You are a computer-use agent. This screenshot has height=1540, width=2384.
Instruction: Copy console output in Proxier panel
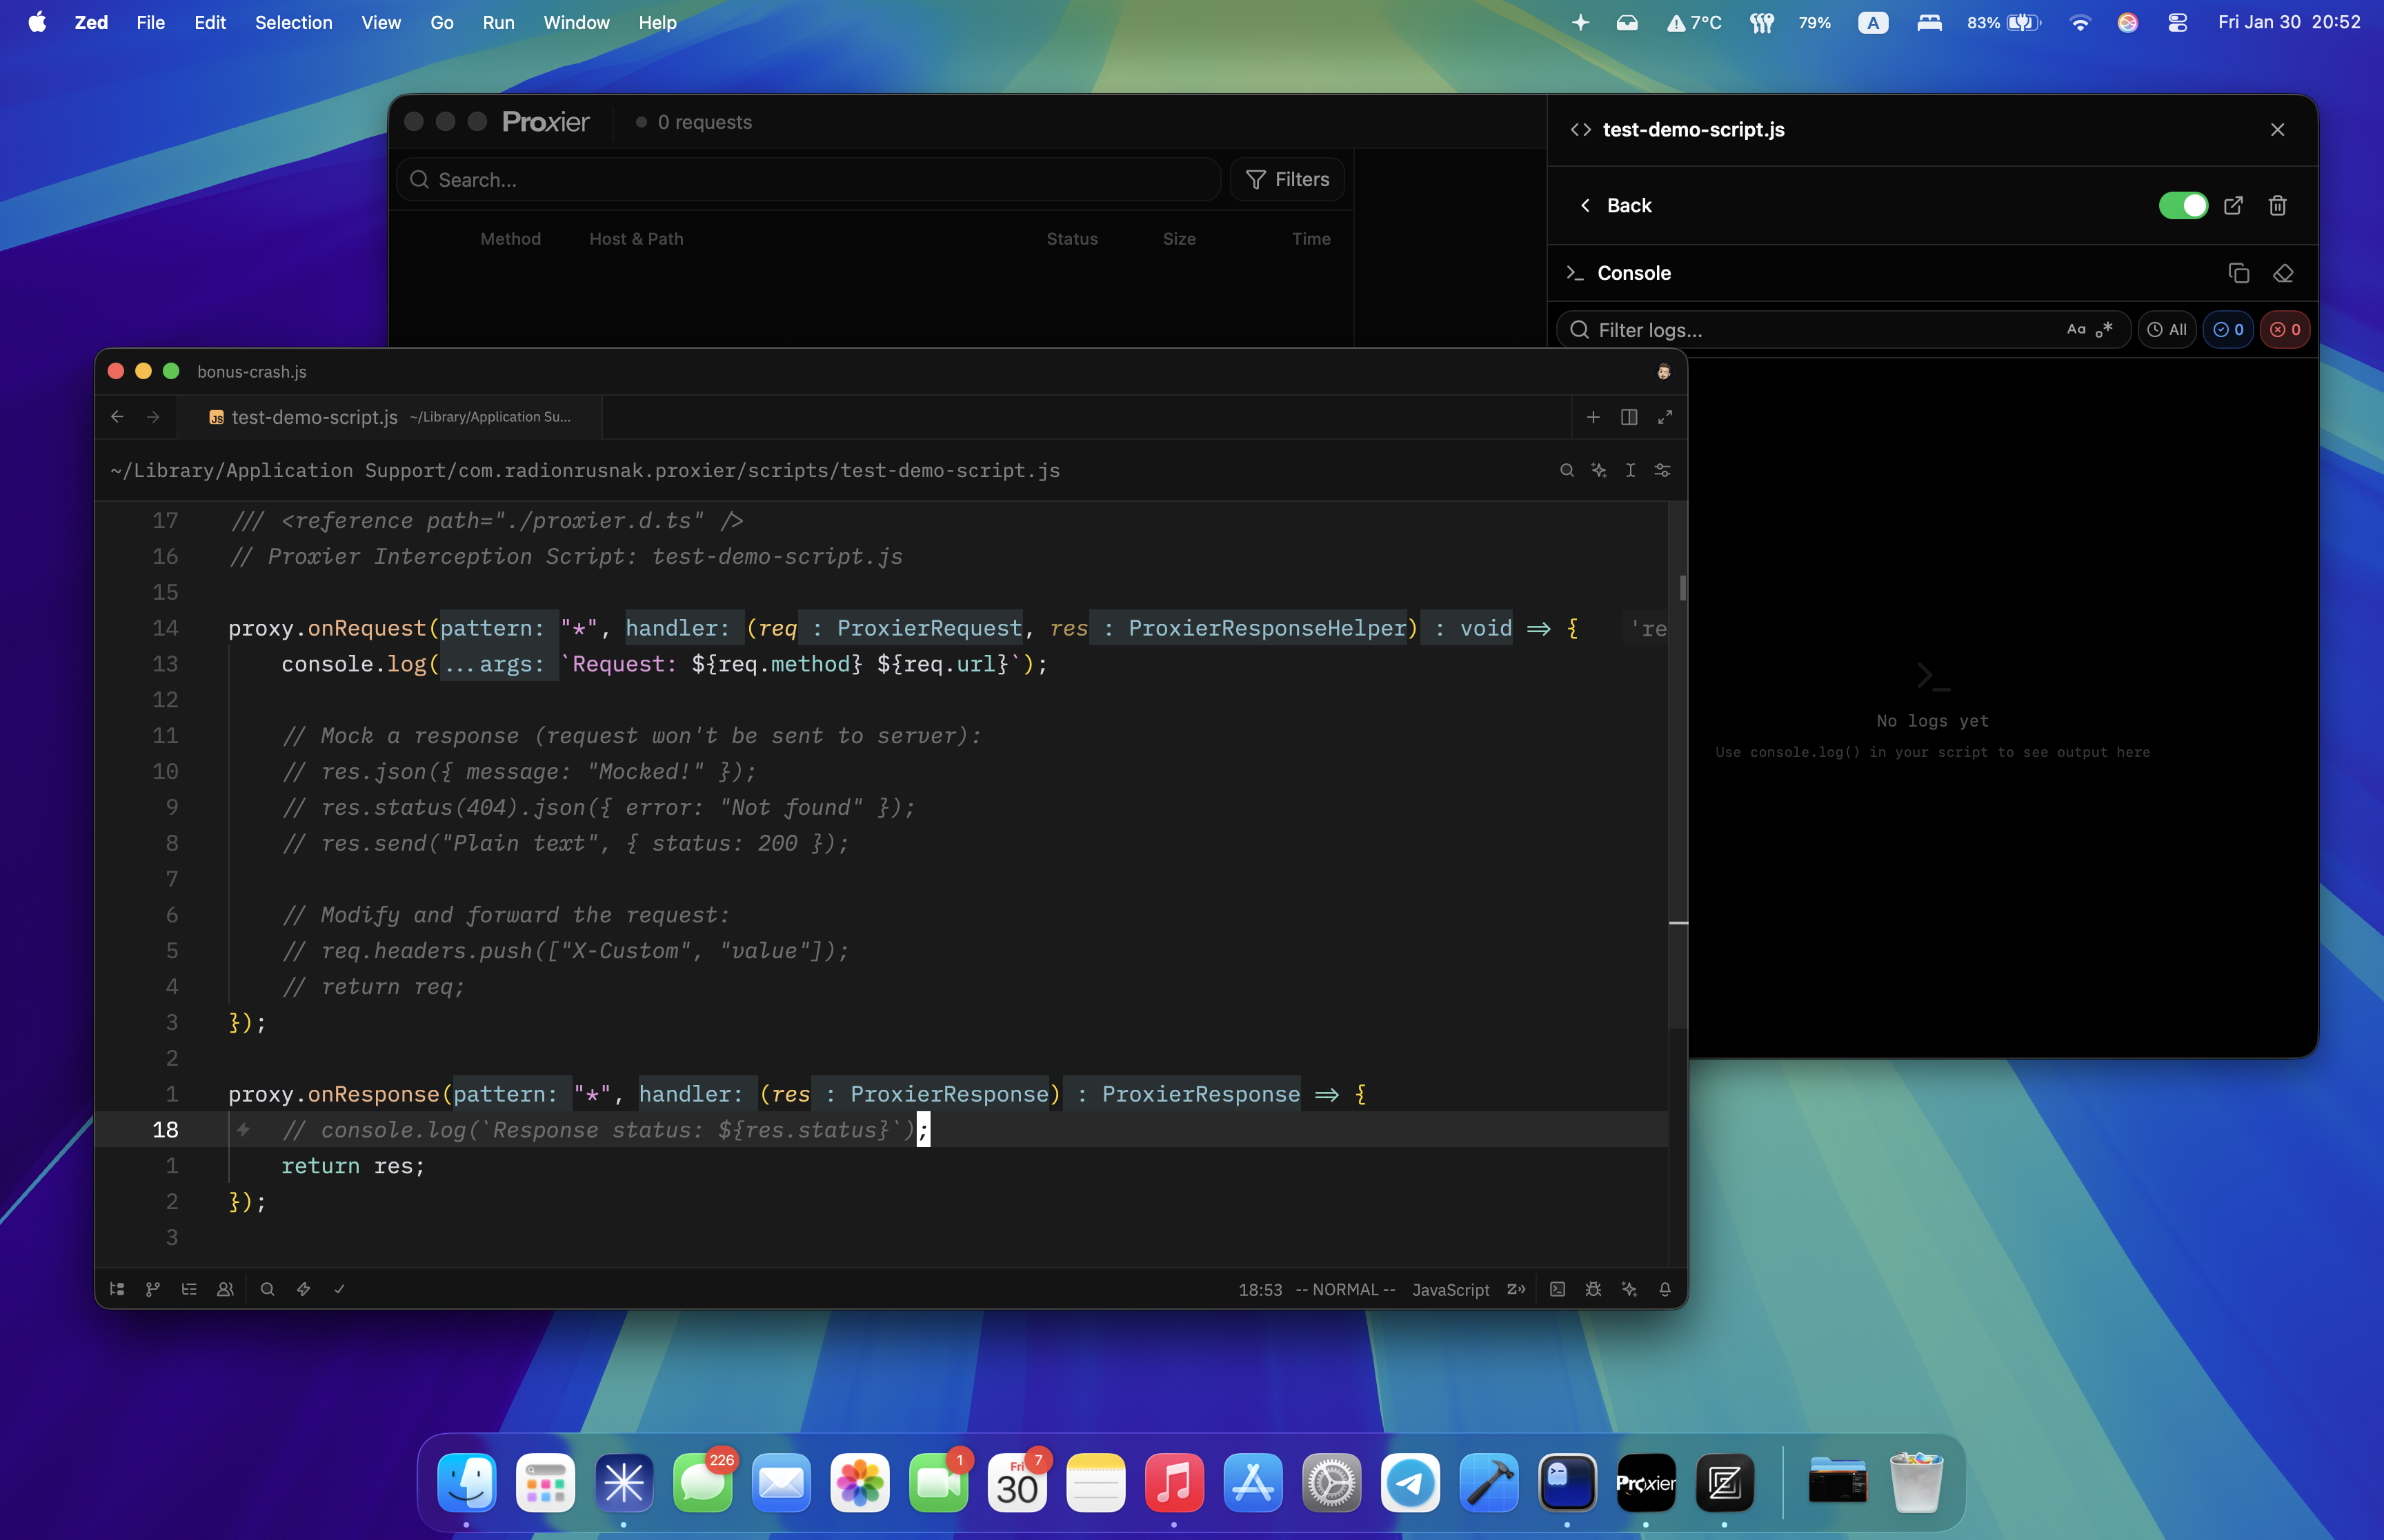coord(2239,272)
